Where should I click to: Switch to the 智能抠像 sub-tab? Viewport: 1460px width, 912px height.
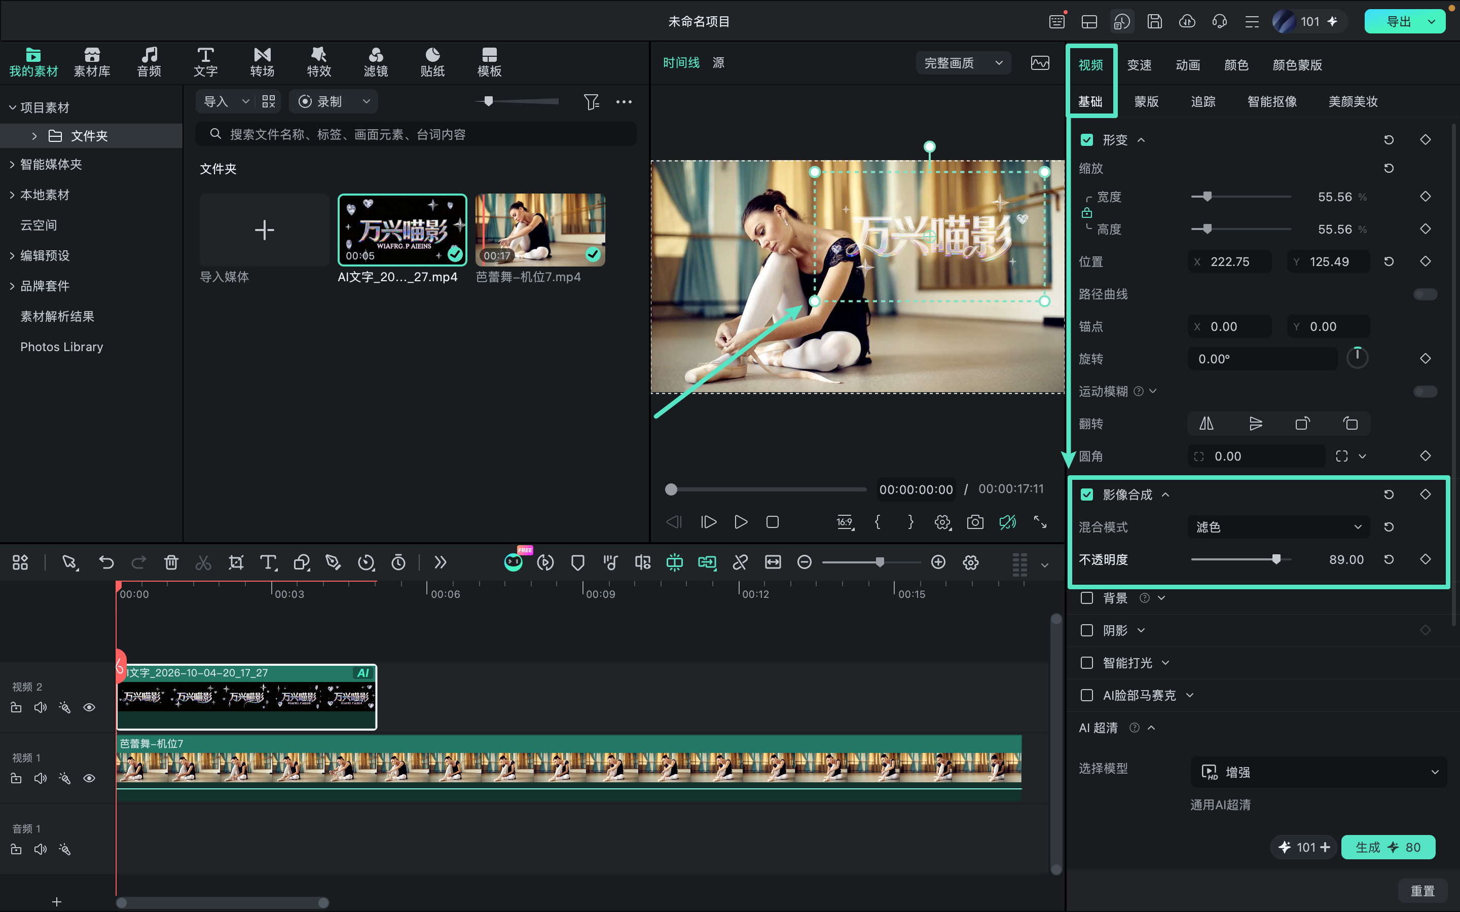(1272, 101)
